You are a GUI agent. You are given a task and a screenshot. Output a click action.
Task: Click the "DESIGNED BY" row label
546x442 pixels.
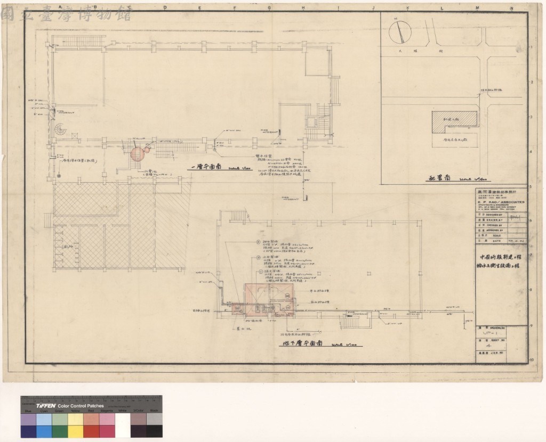click(495, 215)
